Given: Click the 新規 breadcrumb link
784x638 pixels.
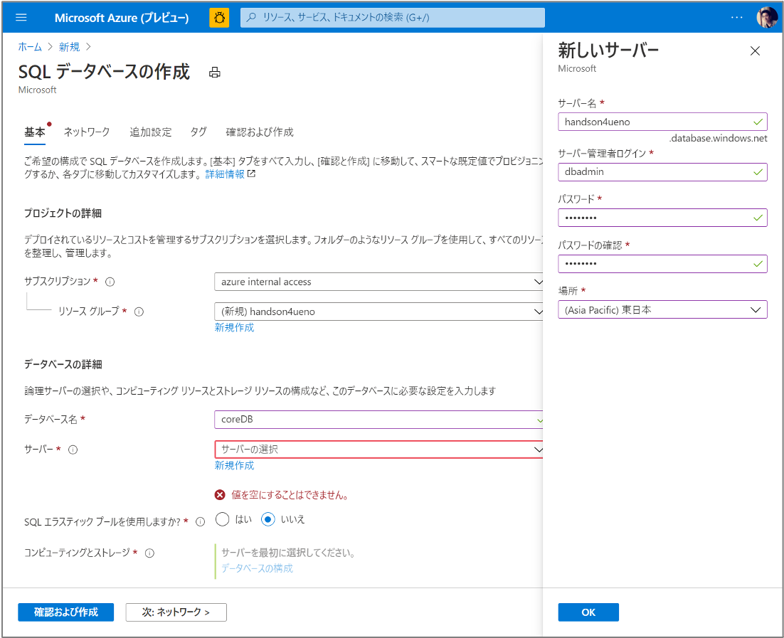Looking at the screenshot, I should point(69,47).
